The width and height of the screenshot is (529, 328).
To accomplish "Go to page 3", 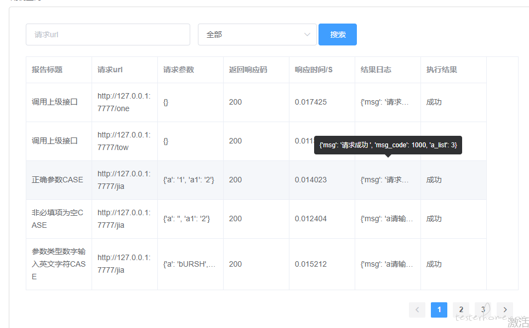I will click(x=483, y=310).
